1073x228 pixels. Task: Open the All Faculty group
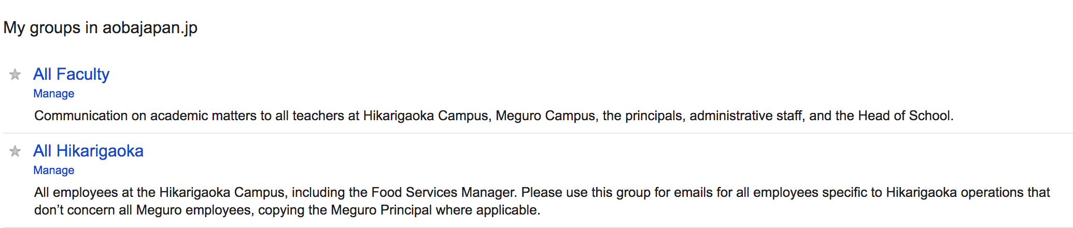[x=71, y=74]
